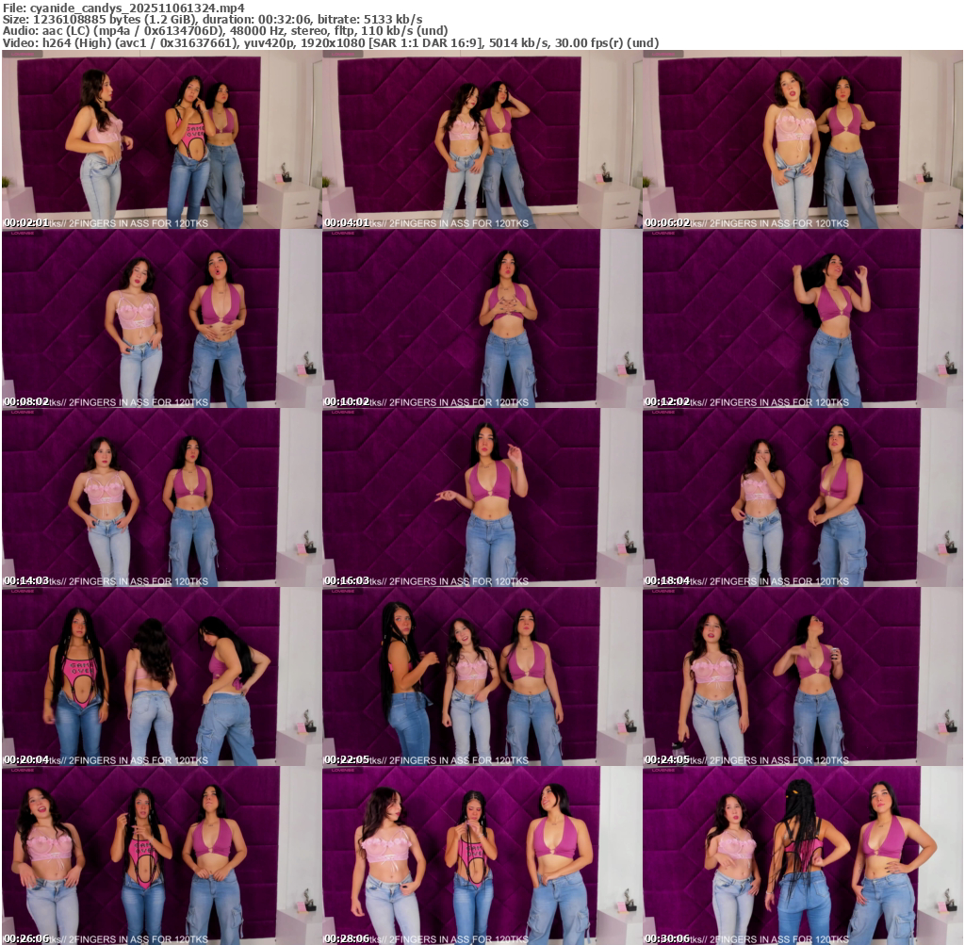Open the thumbnail stamped 00:22:05

(x=482, y=676)
